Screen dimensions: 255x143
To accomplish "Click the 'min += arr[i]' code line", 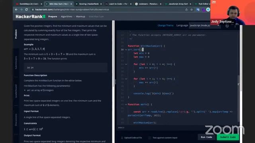I will [148, 68].
